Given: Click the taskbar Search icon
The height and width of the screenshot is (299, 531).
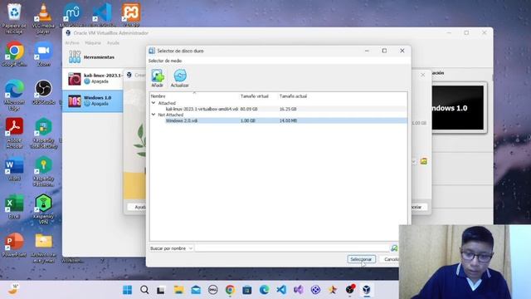Looking at the screenshot, I should pos(144,290).
